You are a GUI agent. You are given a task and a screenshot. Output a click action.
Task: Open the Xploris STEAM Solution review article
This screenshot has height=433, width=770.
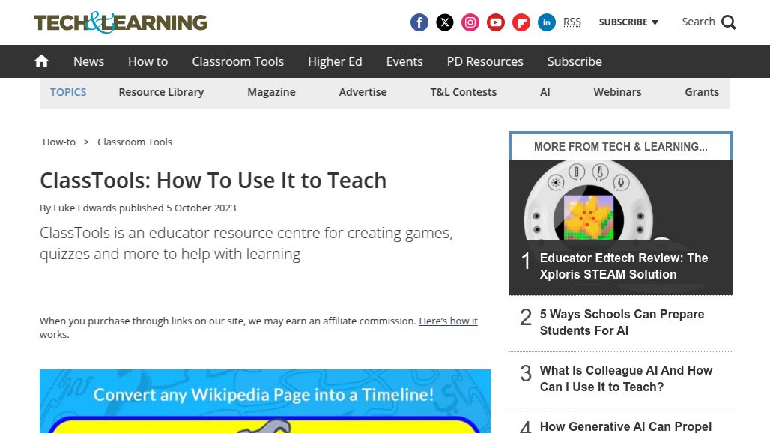624,266
